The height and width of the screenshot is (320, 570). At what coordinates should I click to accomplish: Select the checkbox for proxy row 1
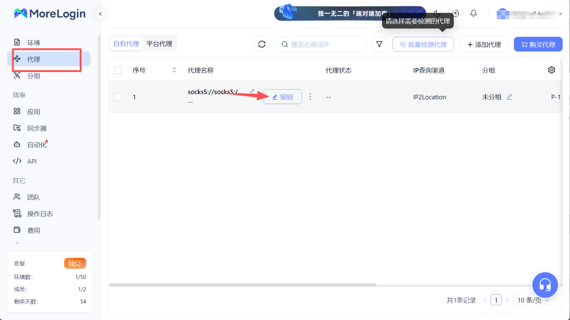point(118,96)
